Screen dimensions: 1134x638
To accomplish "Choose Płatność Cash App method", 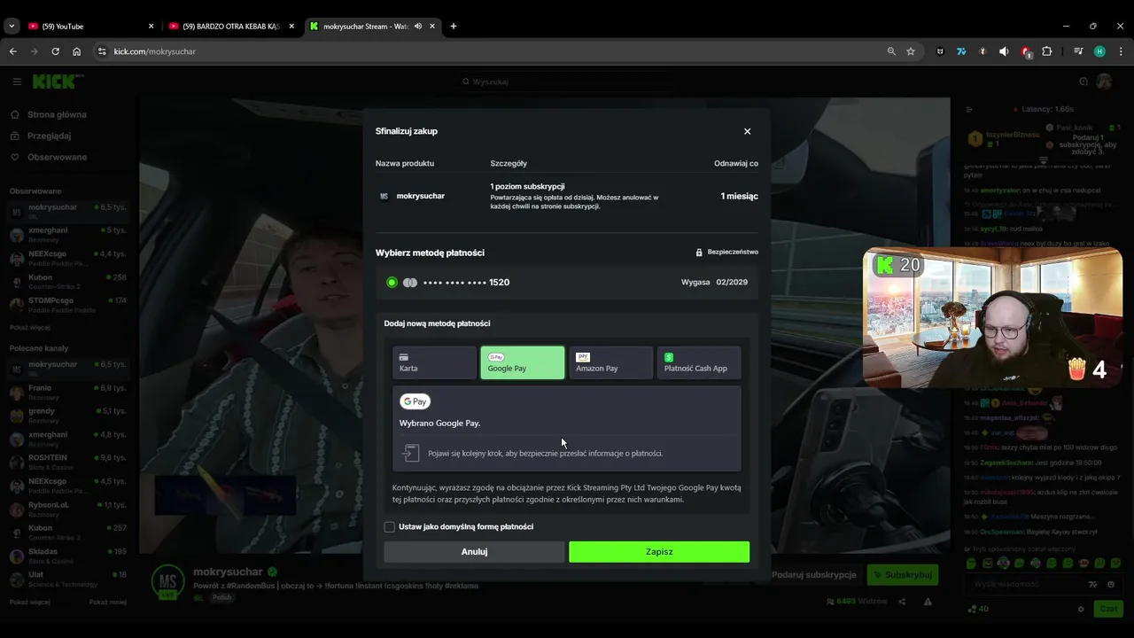I will (699, 362).
